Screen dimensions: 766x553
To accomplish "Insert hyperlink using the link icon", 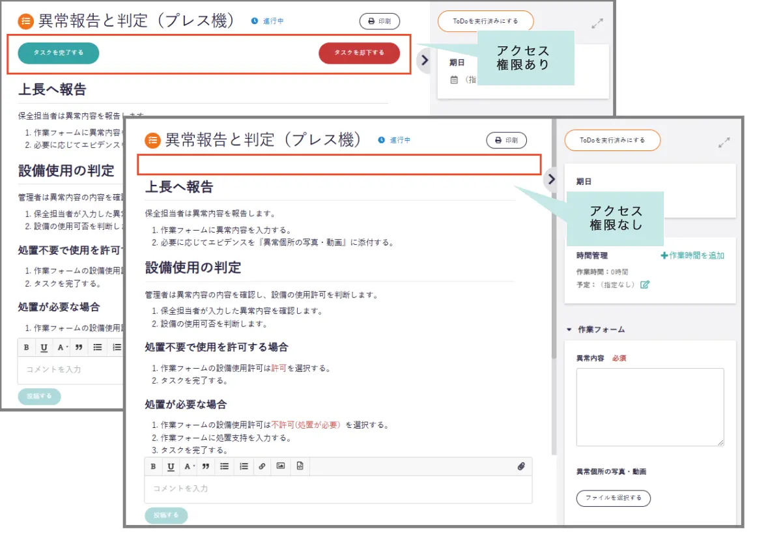I will point(262,466).
